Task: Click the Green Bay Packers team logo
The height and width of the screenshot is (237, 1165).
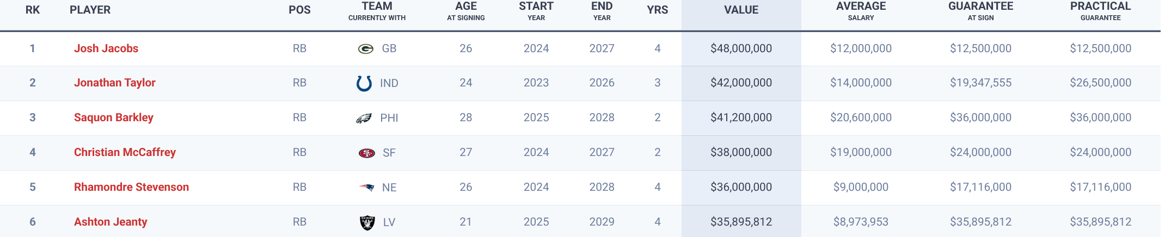Action: (x=365, y=49)
